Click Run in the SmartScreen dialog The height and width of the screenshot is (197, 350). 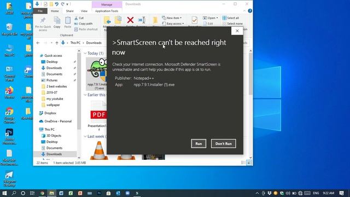[199, 143]
